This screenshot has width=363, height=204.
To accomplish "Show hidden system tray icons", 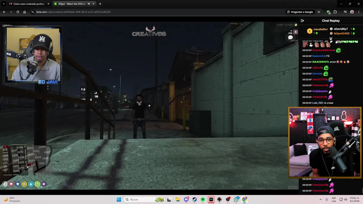I will click(x=320, y=199).
